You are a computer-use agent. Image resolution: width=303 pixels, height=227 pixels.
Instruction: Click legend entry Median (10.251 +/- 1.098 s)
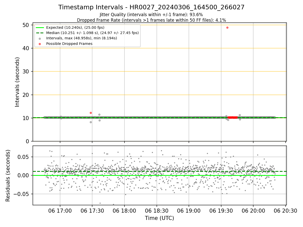[92, 33]
